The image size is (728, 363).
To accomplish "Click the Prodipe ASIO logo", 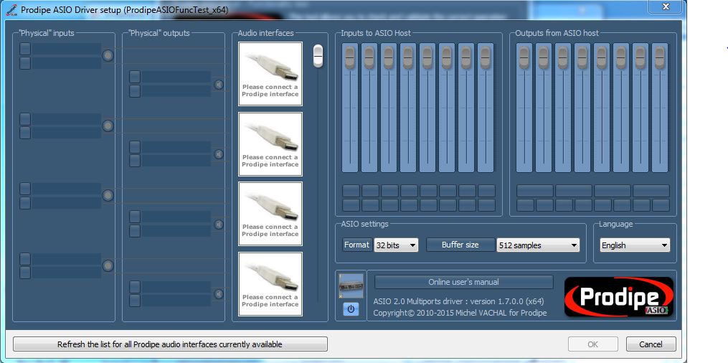I will [x=619, y=297].
